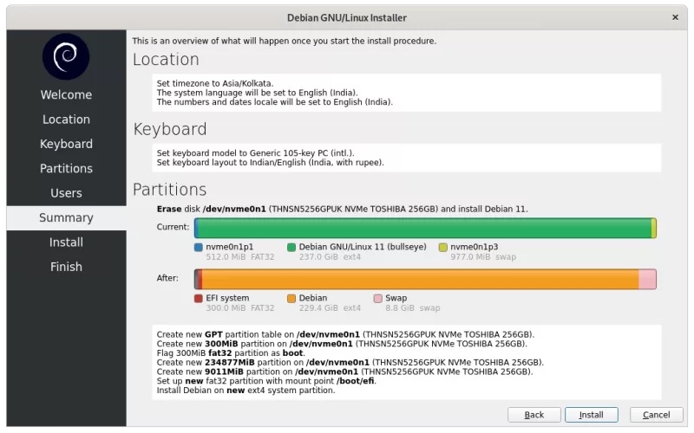The width and height of the screenshot is (694, 433).
Task: Click the pink swap segment in After bar
Action: 646,279
